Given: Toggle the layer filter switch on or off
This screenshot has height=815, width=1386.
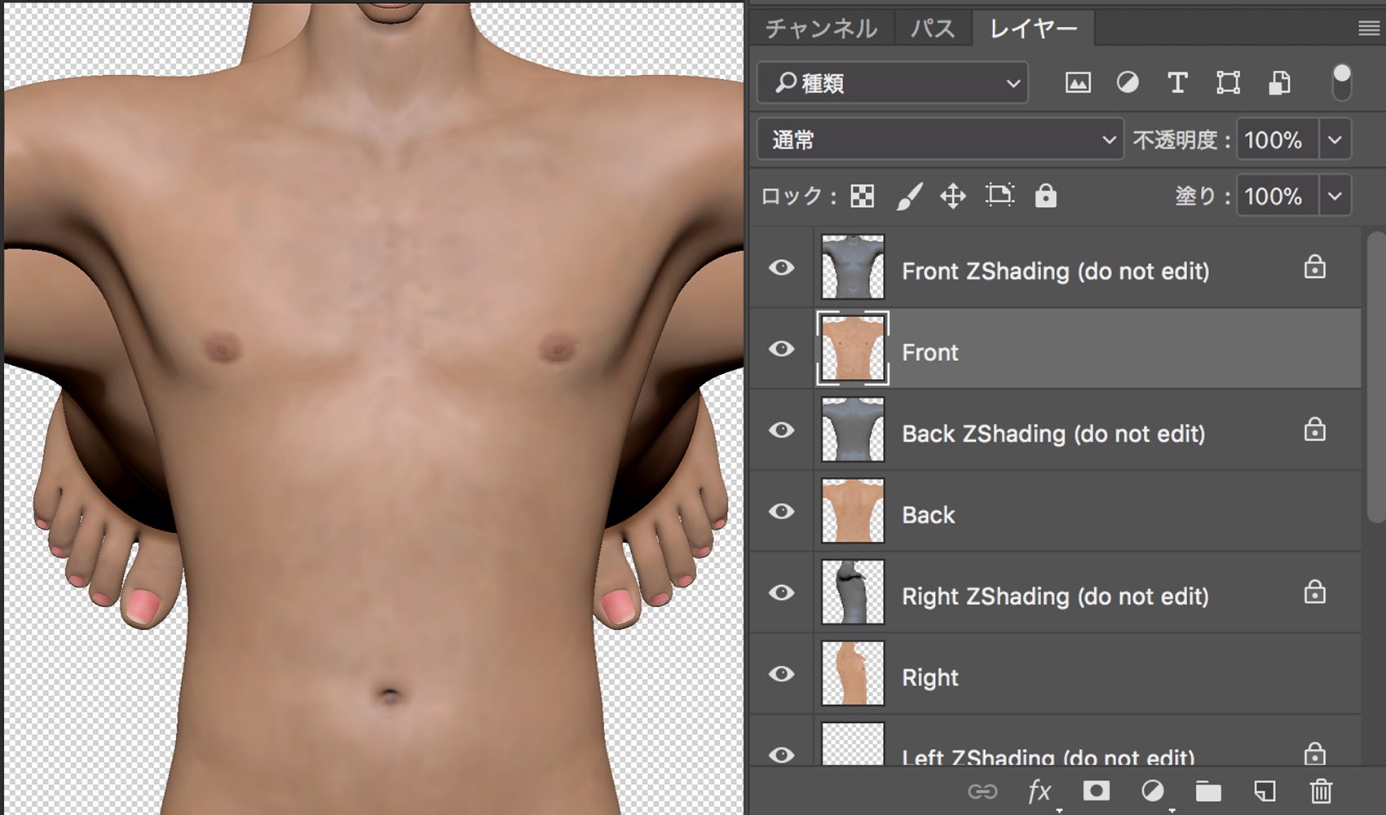Looking at the screenshot, I should click(1341, 82).
